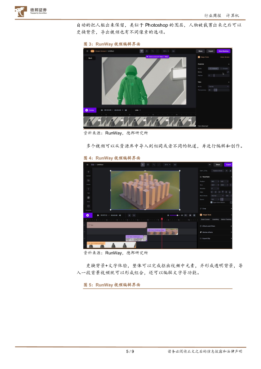261x369 pixels.
Task: Open Templates icon in sidebar
Action: click(x=88, y=206)
